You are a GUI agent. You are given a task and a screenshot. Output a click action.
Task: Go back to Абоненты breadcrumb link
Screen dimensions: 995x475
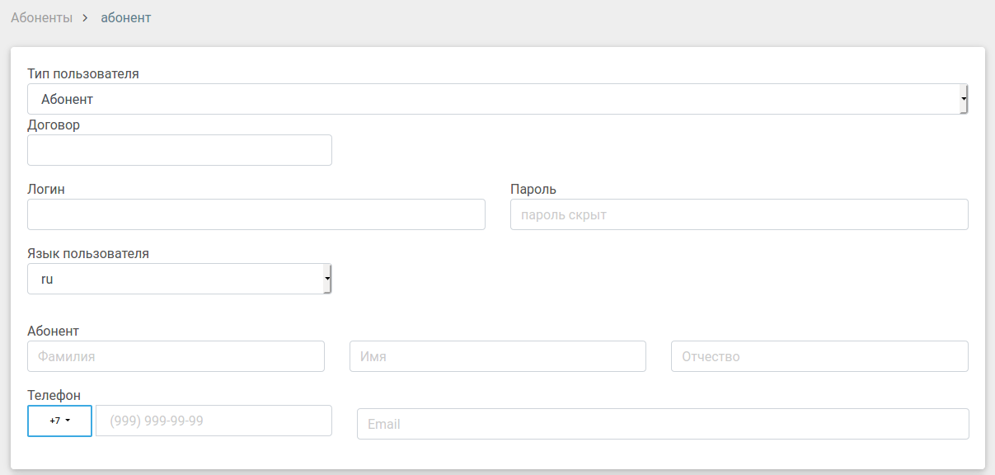(x=42, y=17)
